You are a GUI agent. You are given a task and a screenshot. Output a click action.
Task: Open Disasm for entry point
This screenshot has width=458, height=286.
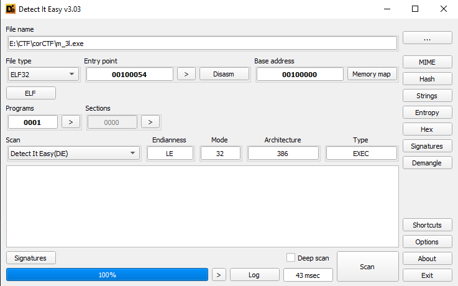tap(224, 74)
